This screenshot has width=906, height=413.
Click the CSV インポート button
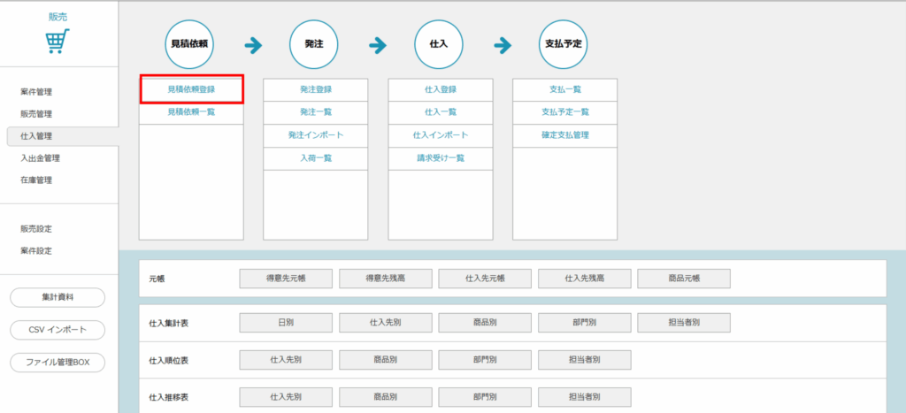tap(58, 330)
